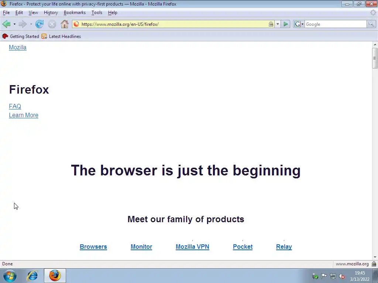
Task: Open the Edit menu
Action: tap(19, 13)
